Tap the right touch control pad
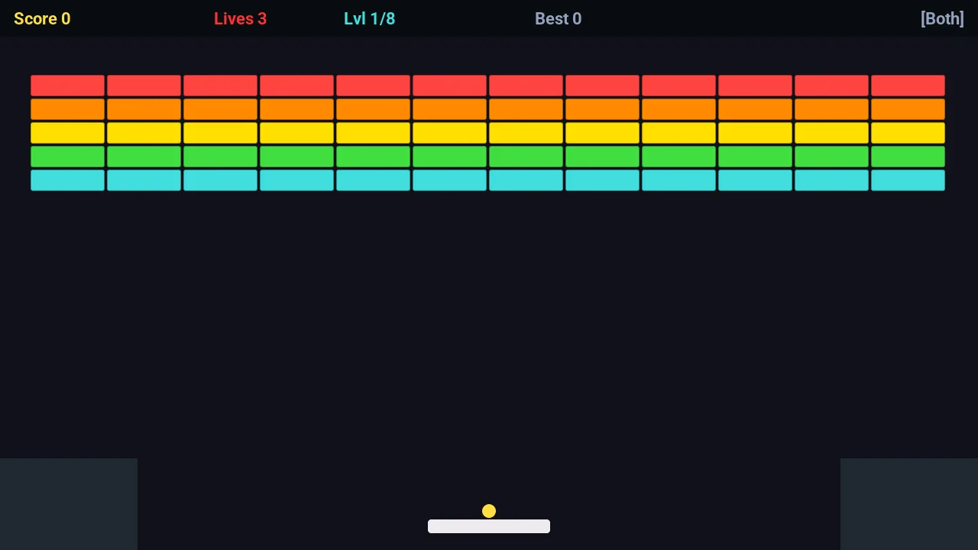 point(909,504)
